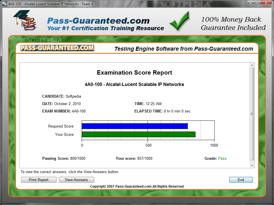This screenshot has height=205, width=274.
Task: Click the green Pass grade text
Action: (222, 159)
